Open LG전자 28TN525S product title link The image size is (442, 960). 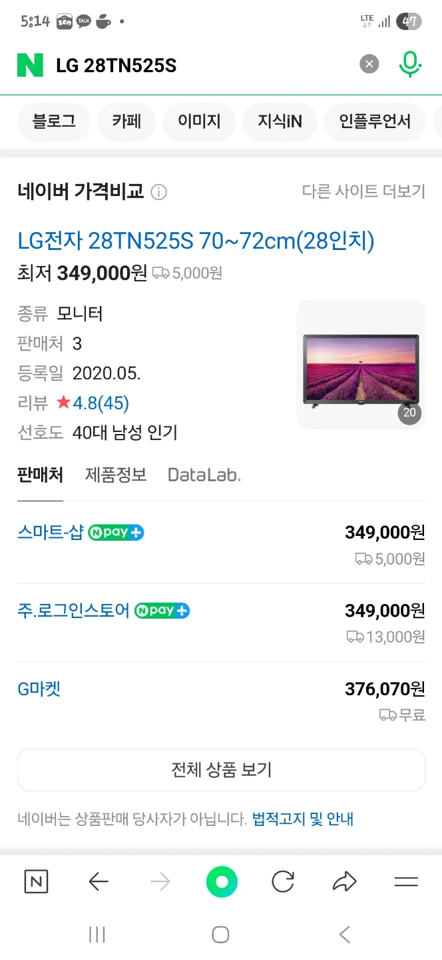tap(196, 241)
